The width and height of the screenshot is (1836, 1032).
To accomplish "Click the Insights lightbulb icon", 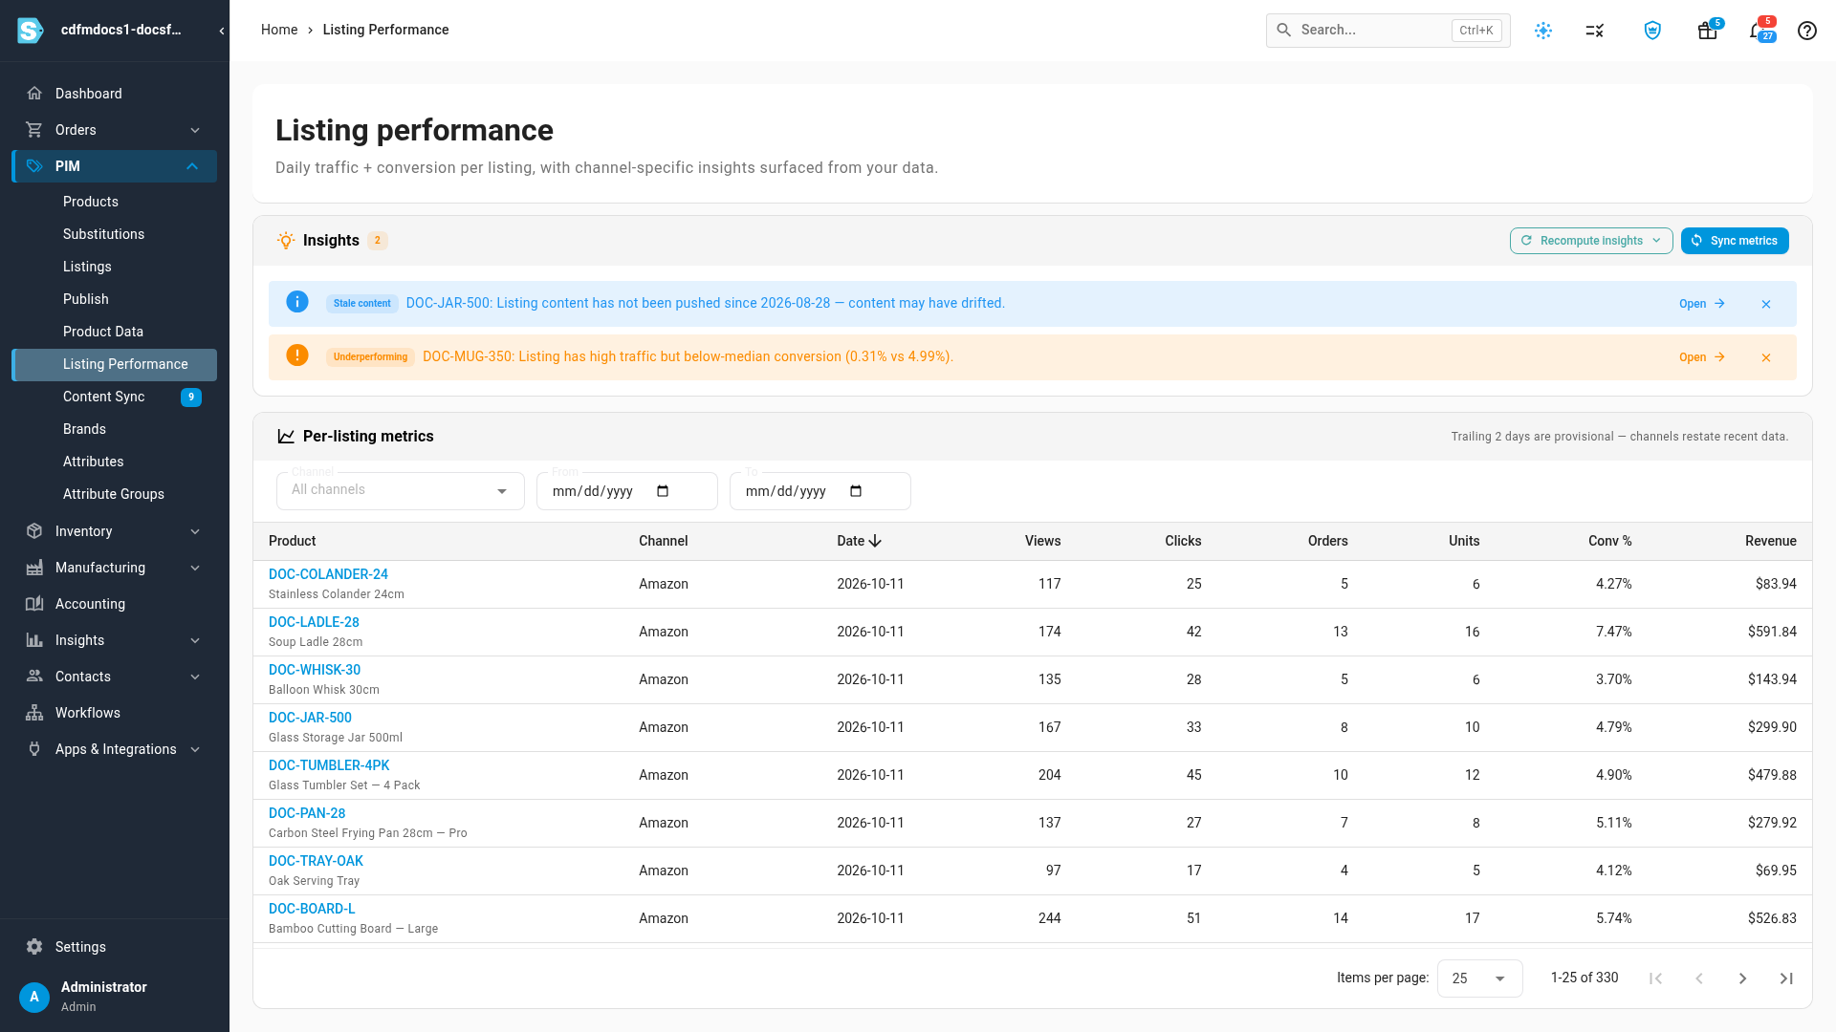I will [x=286, y=241].
